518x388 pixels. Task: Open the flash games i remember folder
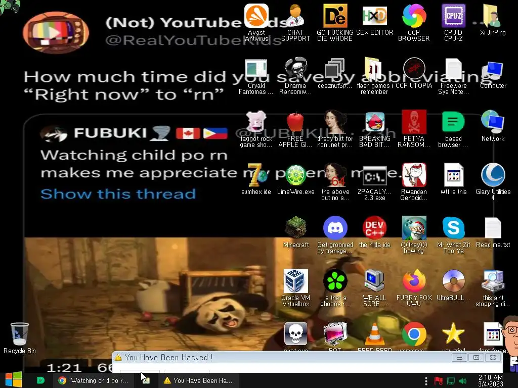click(374, 77)
